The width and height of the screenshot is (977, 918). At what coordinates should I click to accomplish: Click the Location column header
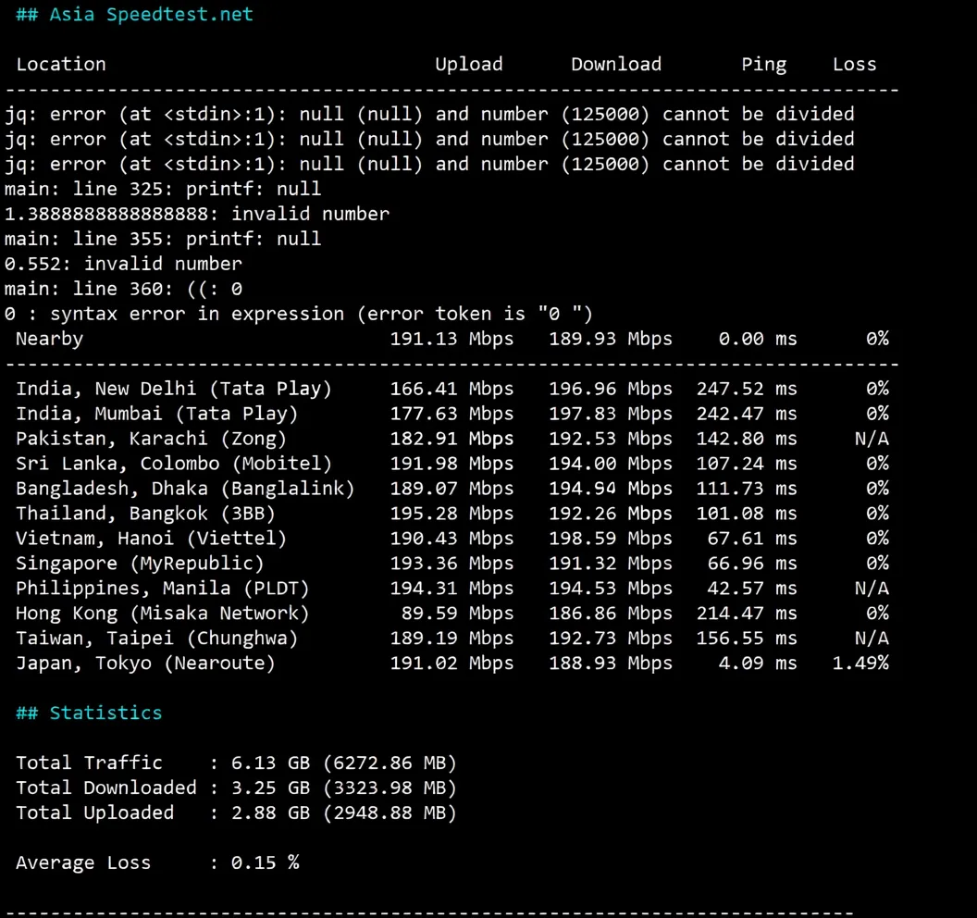[x=61, y=64]
